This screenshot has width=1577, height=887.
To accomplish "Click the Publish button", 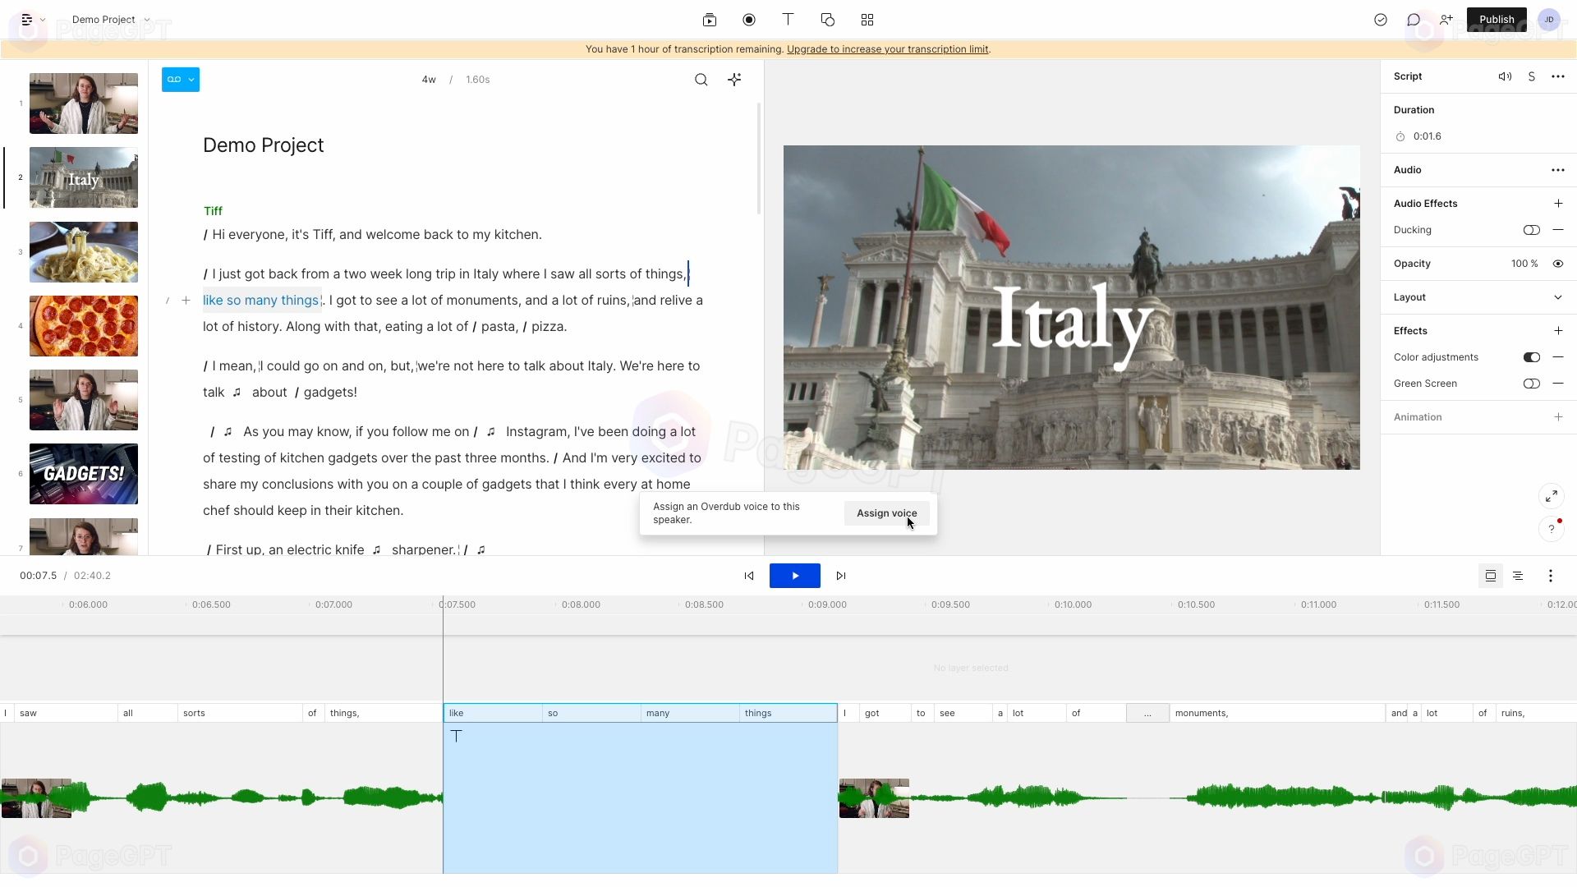I will pyautogui.click(x=1496, y=18).
